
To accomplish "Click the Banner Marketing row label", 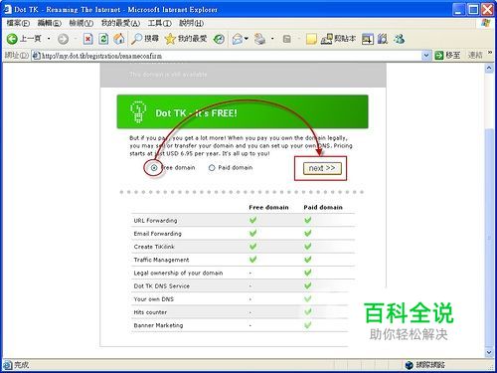I will [x=158, y=325].
